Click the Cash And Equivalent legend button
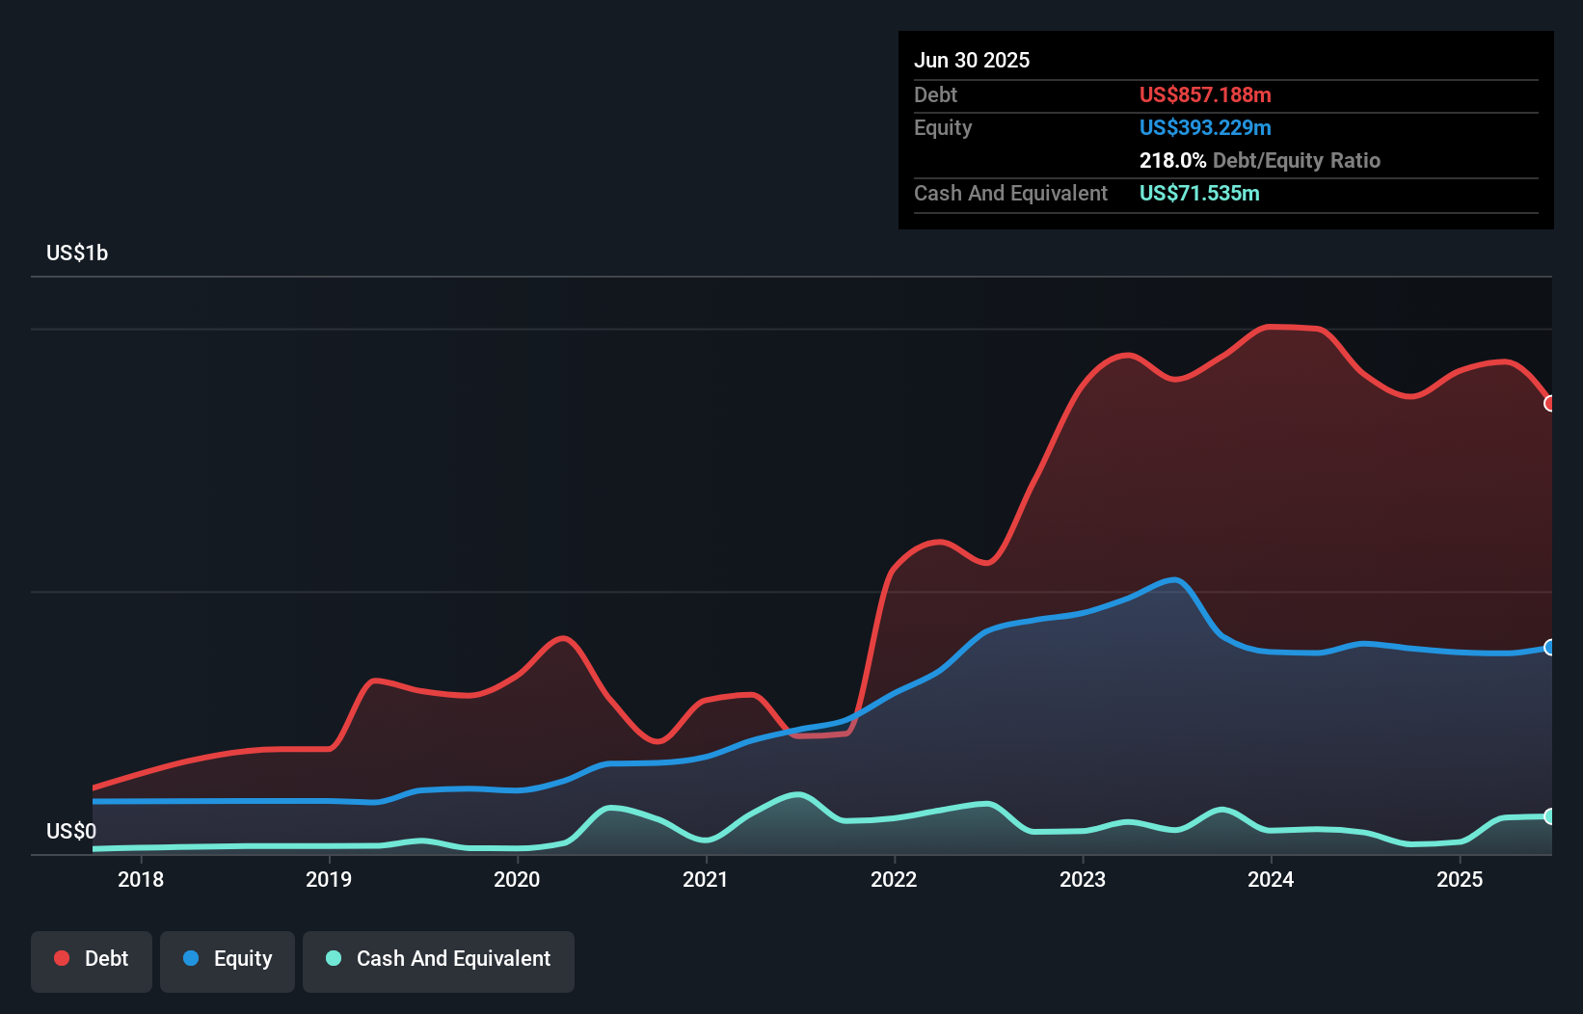The image size is (1583, 1014). point(439,959)
